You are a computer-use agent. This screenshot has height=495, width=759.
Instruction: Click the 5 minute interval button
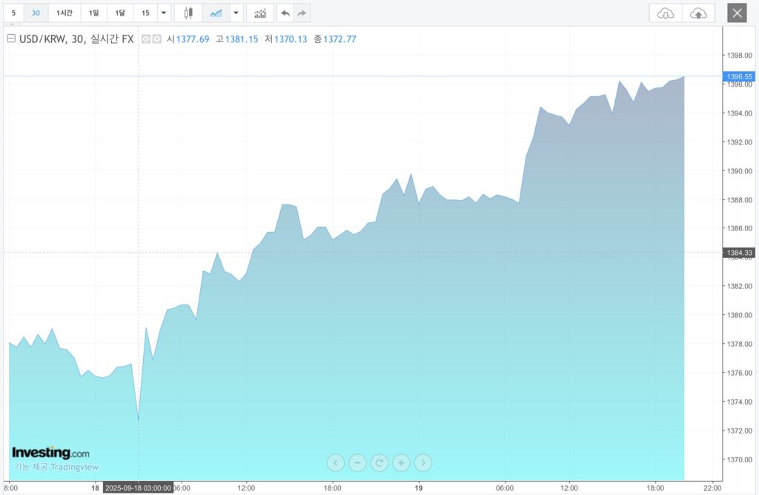[13, 13]
